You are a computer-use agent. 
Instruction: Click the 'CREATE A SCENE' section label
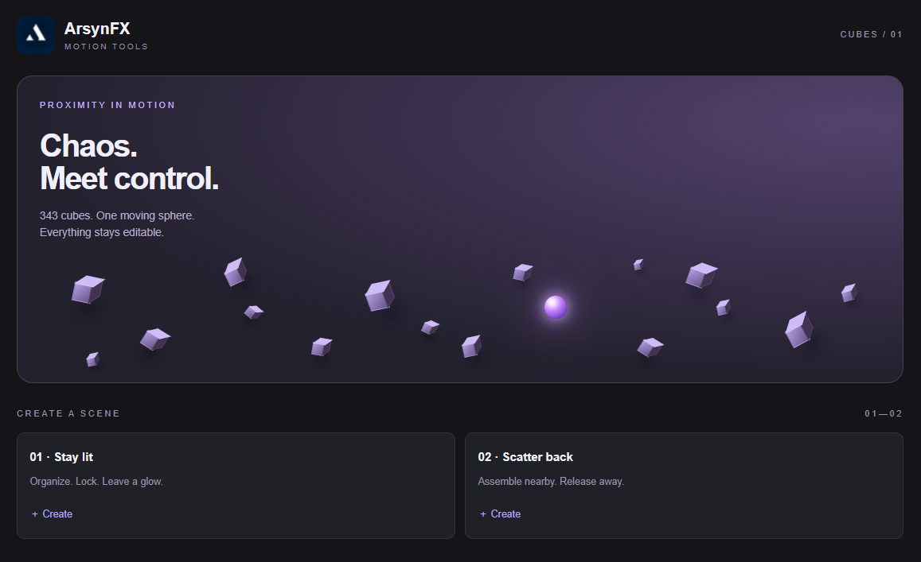tap(68, 413)
